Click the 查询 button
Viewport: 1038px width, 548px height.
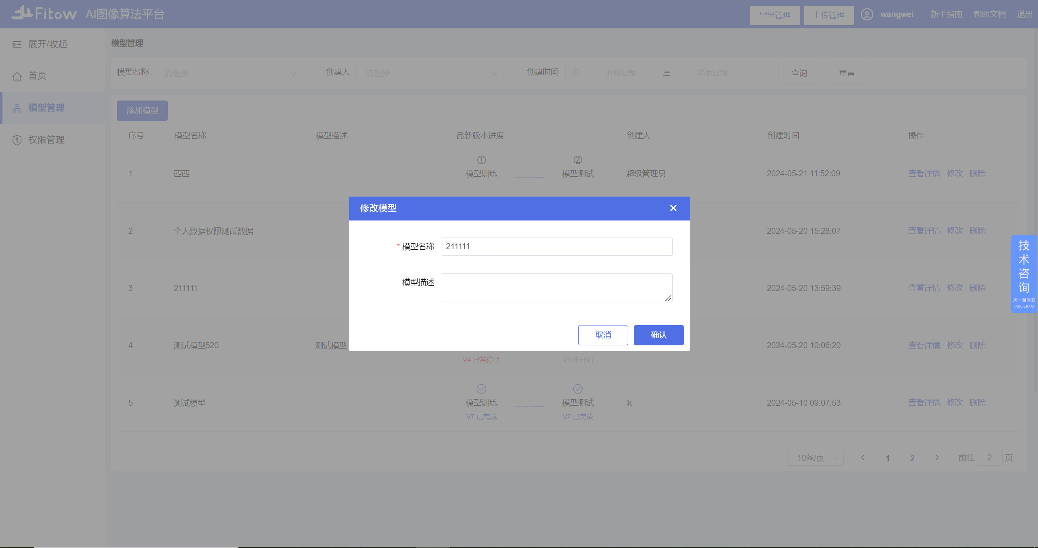(x=799, y=73)
